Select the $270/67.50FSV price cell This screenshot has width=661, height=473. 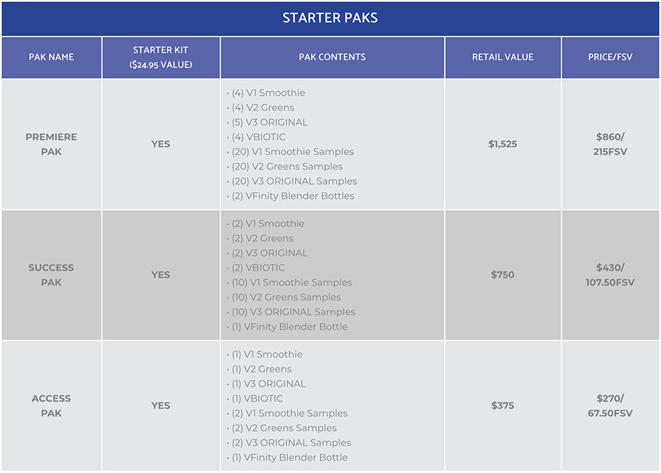click(610, 406)
